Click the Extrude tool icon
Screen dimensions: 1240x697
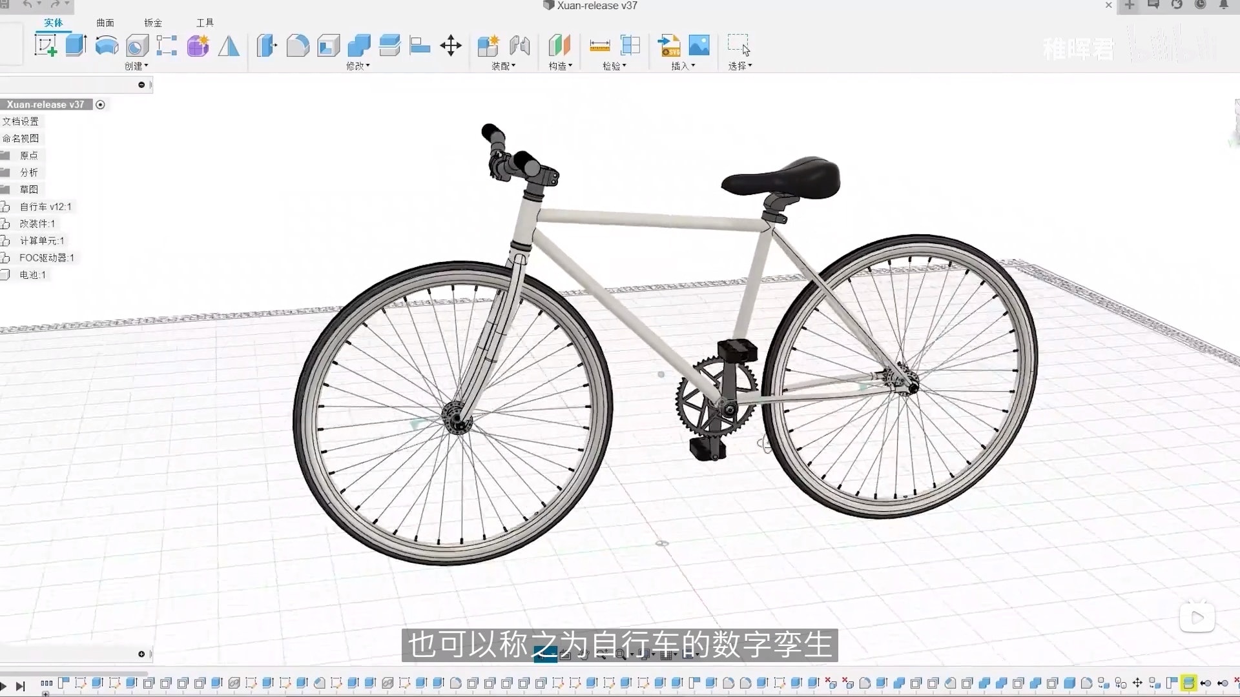point(76,46)
